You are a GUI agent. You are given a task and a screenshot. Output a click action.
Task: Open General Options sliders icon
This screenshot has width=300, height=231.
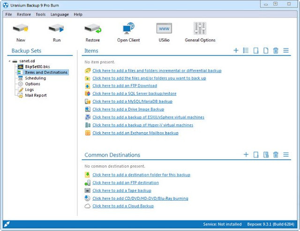200,28
